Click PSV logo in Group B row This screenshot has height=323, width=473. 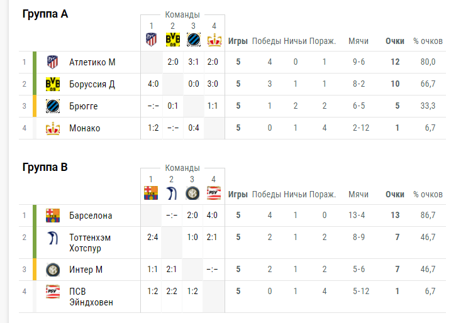point(52,292)
